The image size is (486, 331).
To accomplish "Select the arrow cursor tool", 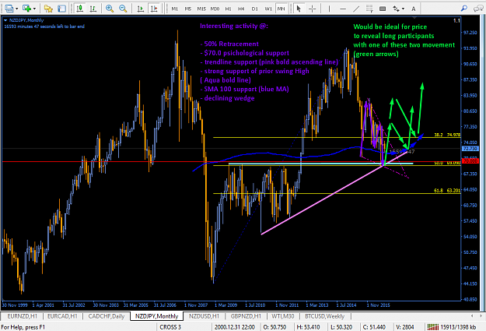I will tap(299, 9).
